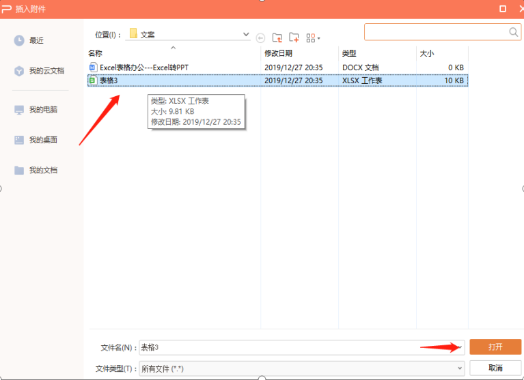The width and height of the screenshot is (524, 380).
Task: Sort files by 类型 column
Action: tap(349, 53)
